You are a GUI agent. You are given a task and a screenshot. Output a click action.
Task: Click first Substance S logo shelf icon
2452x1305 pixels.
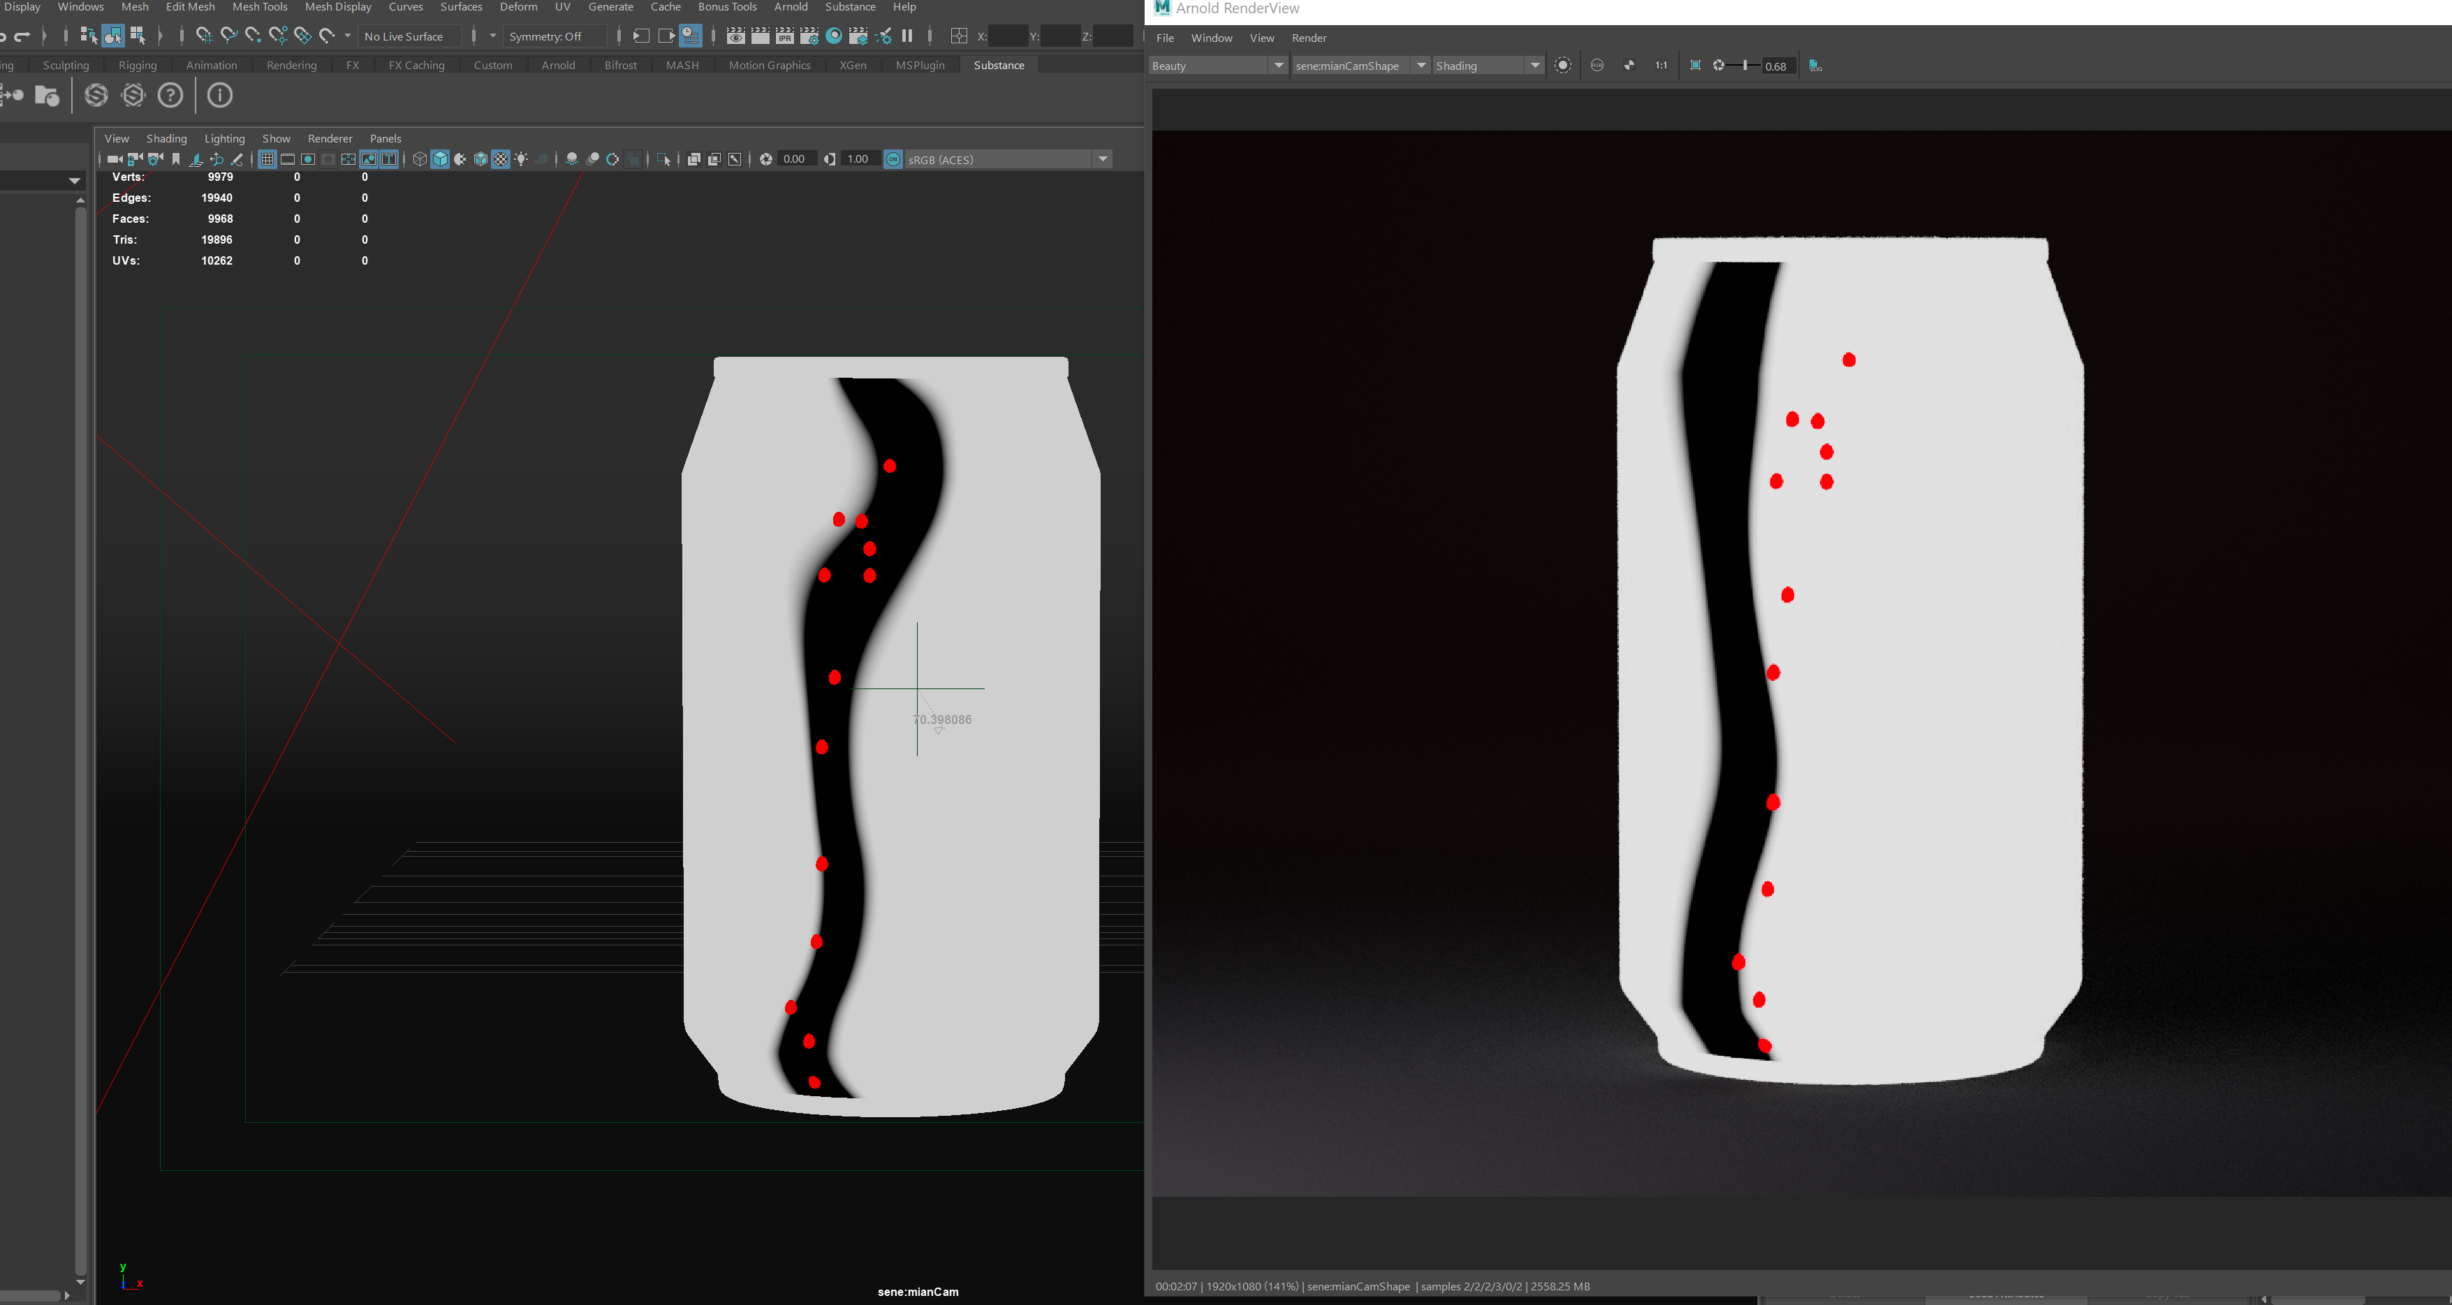pos(96,95)
